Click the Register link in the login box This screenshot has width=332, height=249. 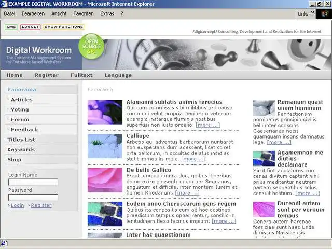click(41, 205)
